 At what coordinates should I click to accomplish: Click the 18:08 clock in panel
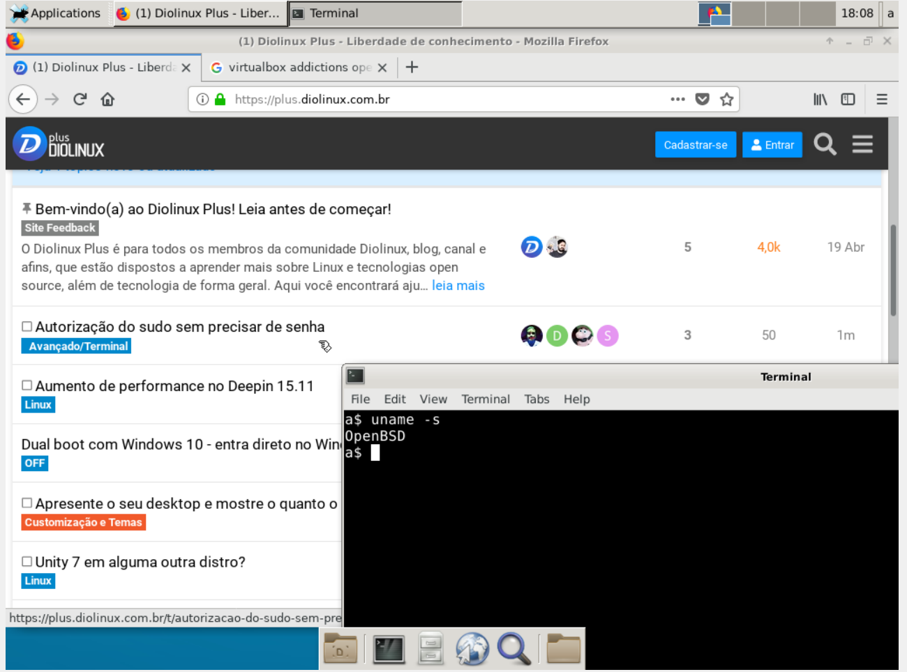click(857, 13)
